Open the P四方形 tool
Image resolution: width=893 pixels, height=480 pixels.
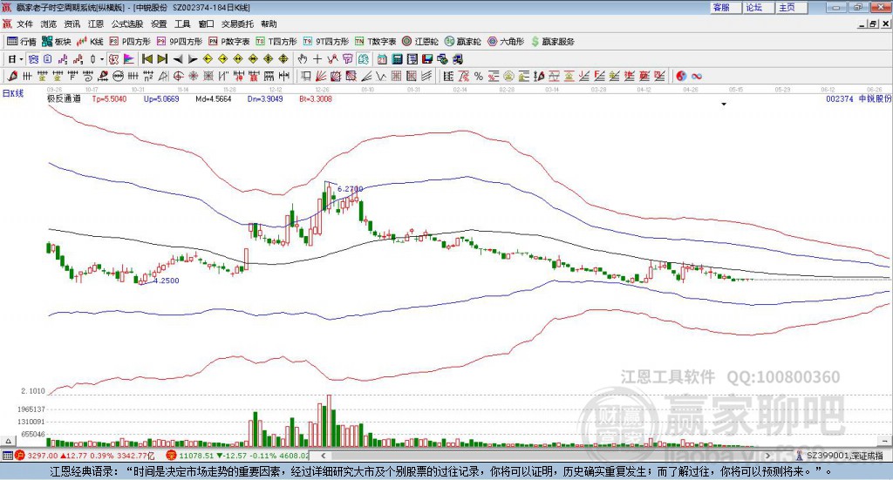pyautogui.click(x=130, y=42)
